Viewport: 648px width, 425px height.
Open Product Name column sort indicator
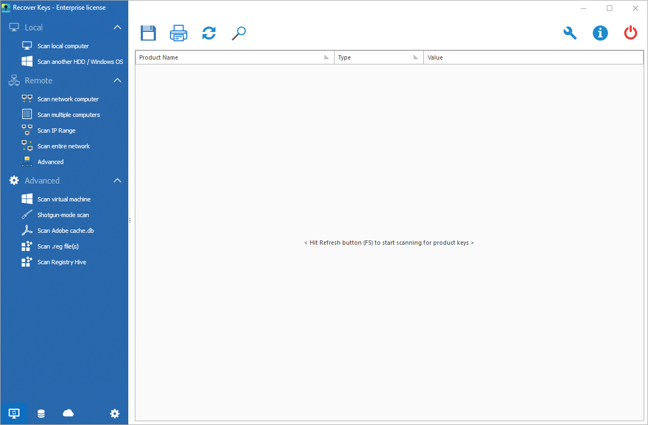pyautogui.click(x=326, y=57)
